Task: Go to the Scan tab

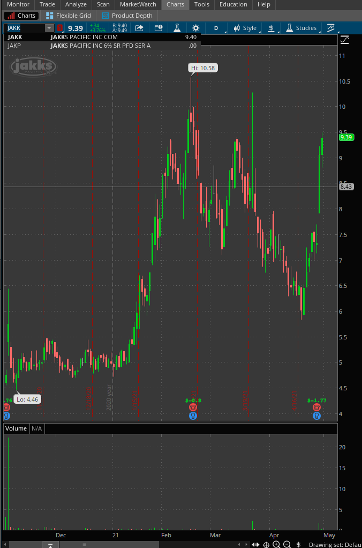Action: click(103, 4)
